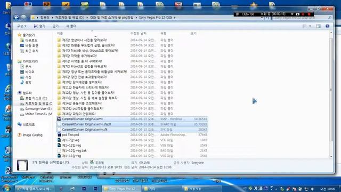The image size is (341, 192).
Task: Click the forward navigation arrow
Action: pyautogui.click(x=23, y=18)
